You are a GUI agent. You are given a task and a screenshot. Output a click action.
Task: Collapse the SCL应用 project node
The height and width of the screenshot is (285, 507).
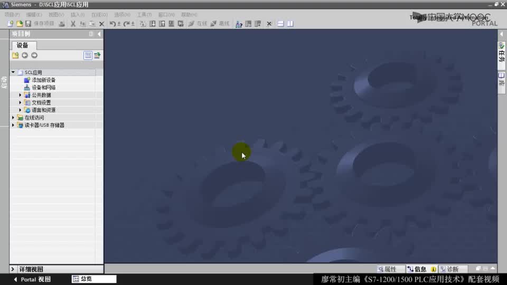click(x=13, y=72)
